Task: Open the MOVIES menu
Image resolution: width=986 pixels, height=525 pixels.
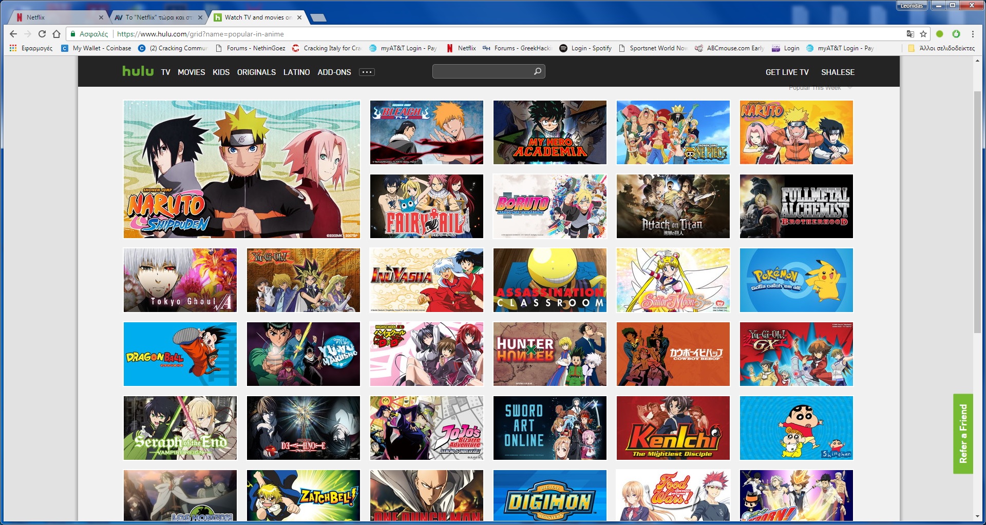Action: (192, 72)
